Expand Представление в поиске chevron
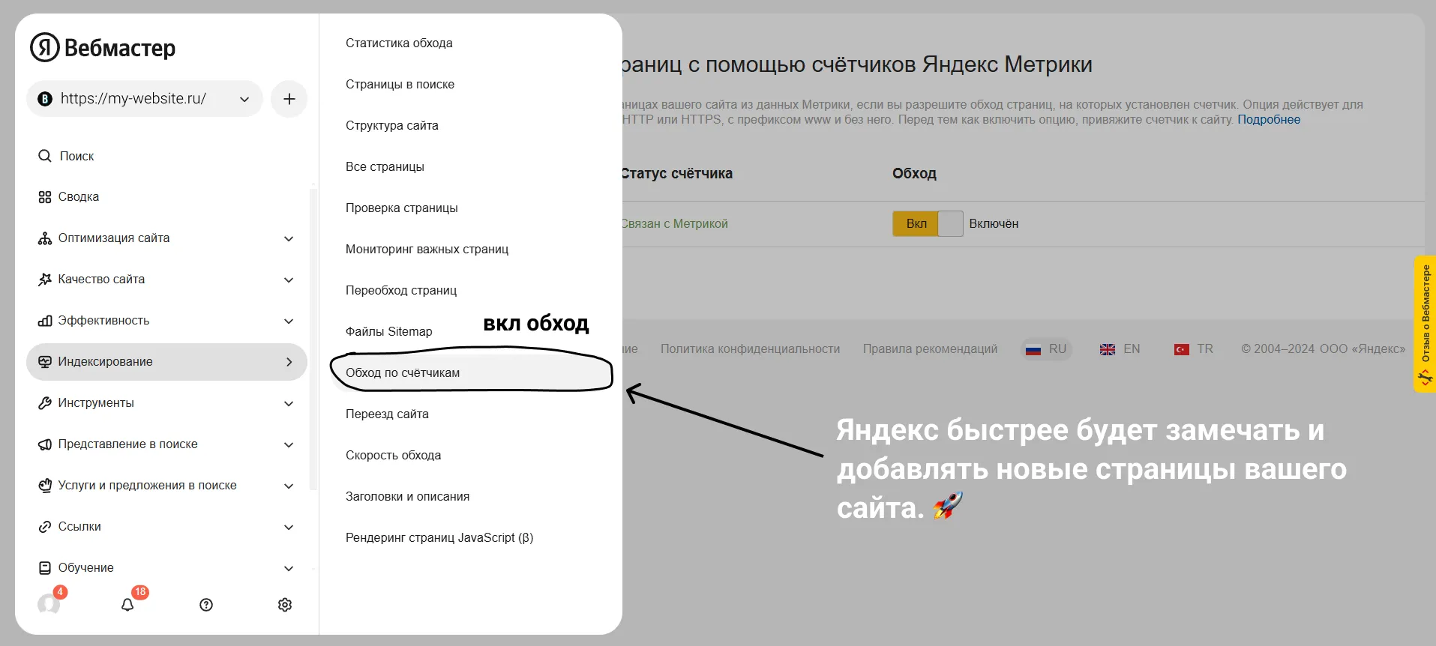This screenshot has width=1436, height=646. tap(289, 444)
